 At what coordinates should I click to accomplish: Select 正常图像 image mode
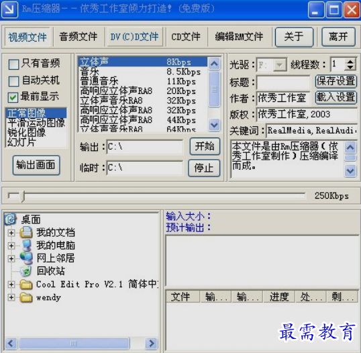coord(36,113)
